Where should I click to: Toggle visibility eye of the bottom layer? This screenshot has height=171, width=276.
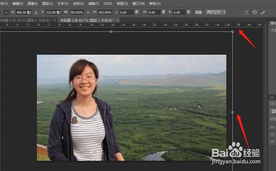coord(272,141)
